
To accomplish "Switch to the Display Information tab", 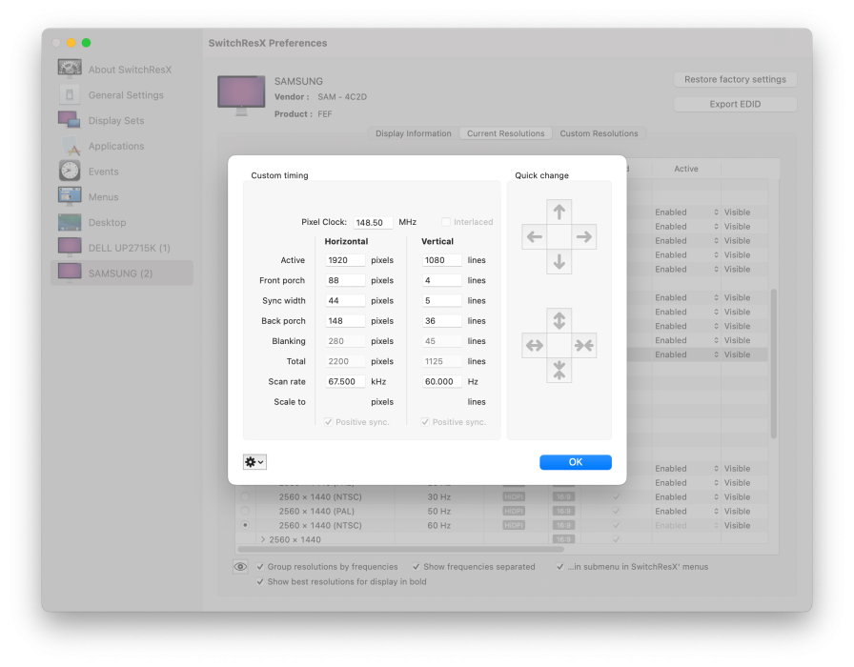I will [x=414, y=133].
